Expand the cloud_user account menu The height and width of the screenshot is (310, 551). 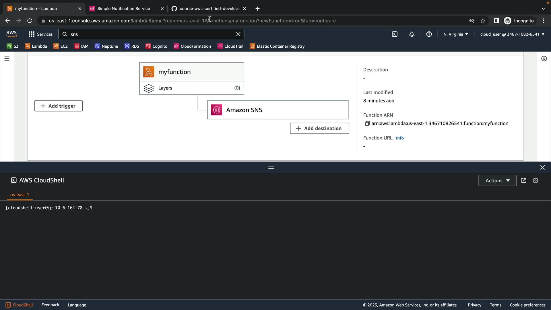(x=512, y=34)
